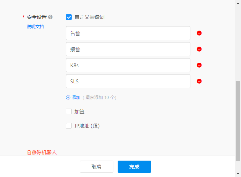Click the 移除机器人 trash icon
The height and width of the screenshot is (177, 241).
coord(29,152)
